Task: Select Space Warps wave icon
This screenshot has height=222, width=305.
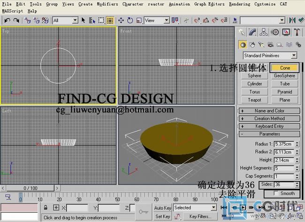Action: tap(289, 45)
